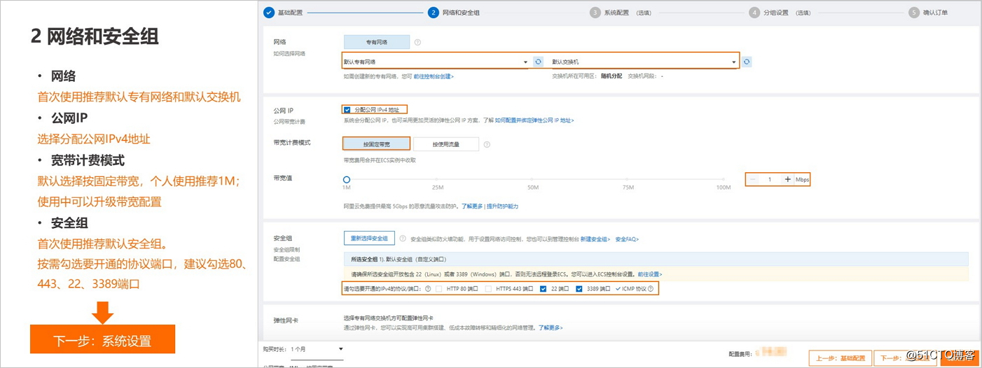Viewport: 982px width, 368px height.
Task: Open the 默认专有网络 dropdown
Action: tap(436, 62)
